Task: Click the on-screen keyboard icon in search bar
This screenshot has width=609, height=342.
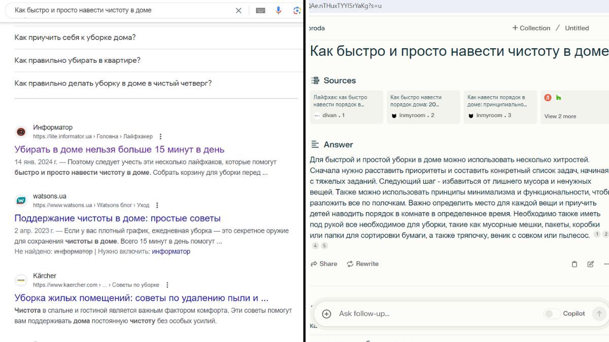Action: (x=260, y=10)
